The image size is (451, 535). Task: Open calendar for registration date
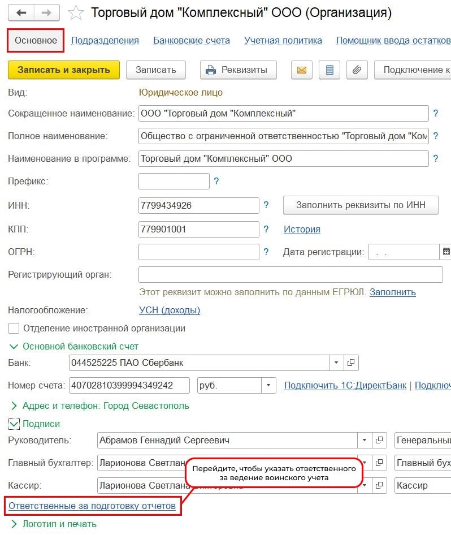(446, 252)
